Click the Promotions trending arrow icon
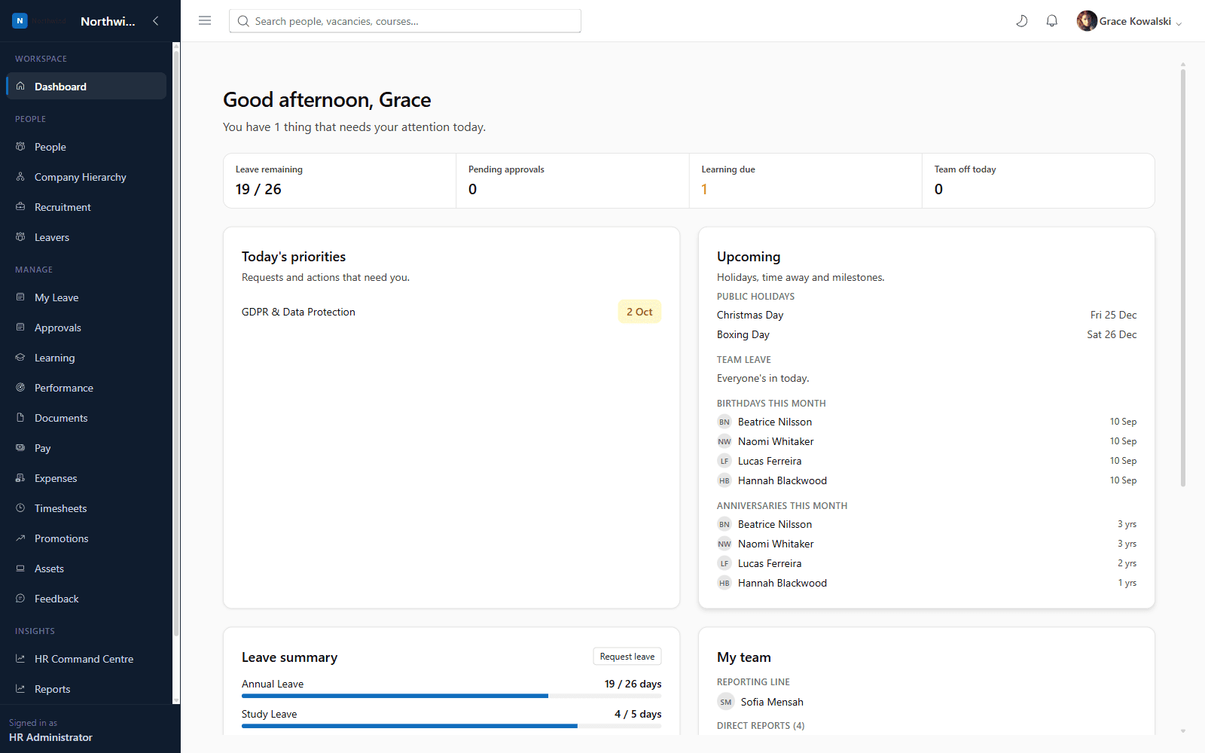This screenshot has width=1205, height=753. tap(20, 538)
